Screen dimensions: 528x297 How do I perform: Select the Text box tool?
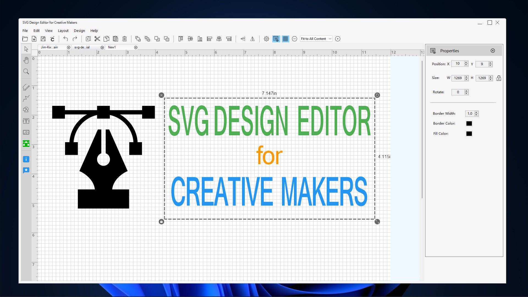pyautogui.click(x=26, y=121)
